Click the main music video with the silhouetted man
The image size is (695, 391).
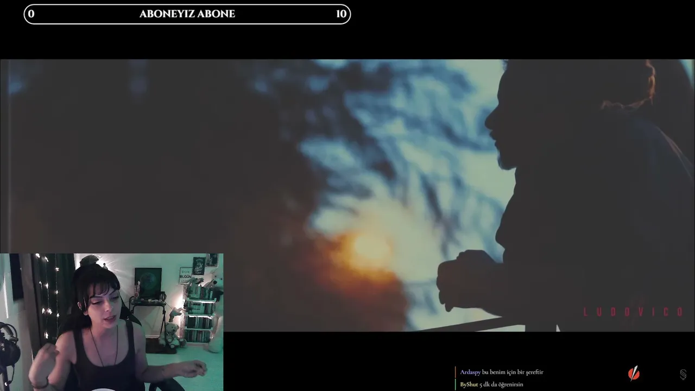pos(347,195)
